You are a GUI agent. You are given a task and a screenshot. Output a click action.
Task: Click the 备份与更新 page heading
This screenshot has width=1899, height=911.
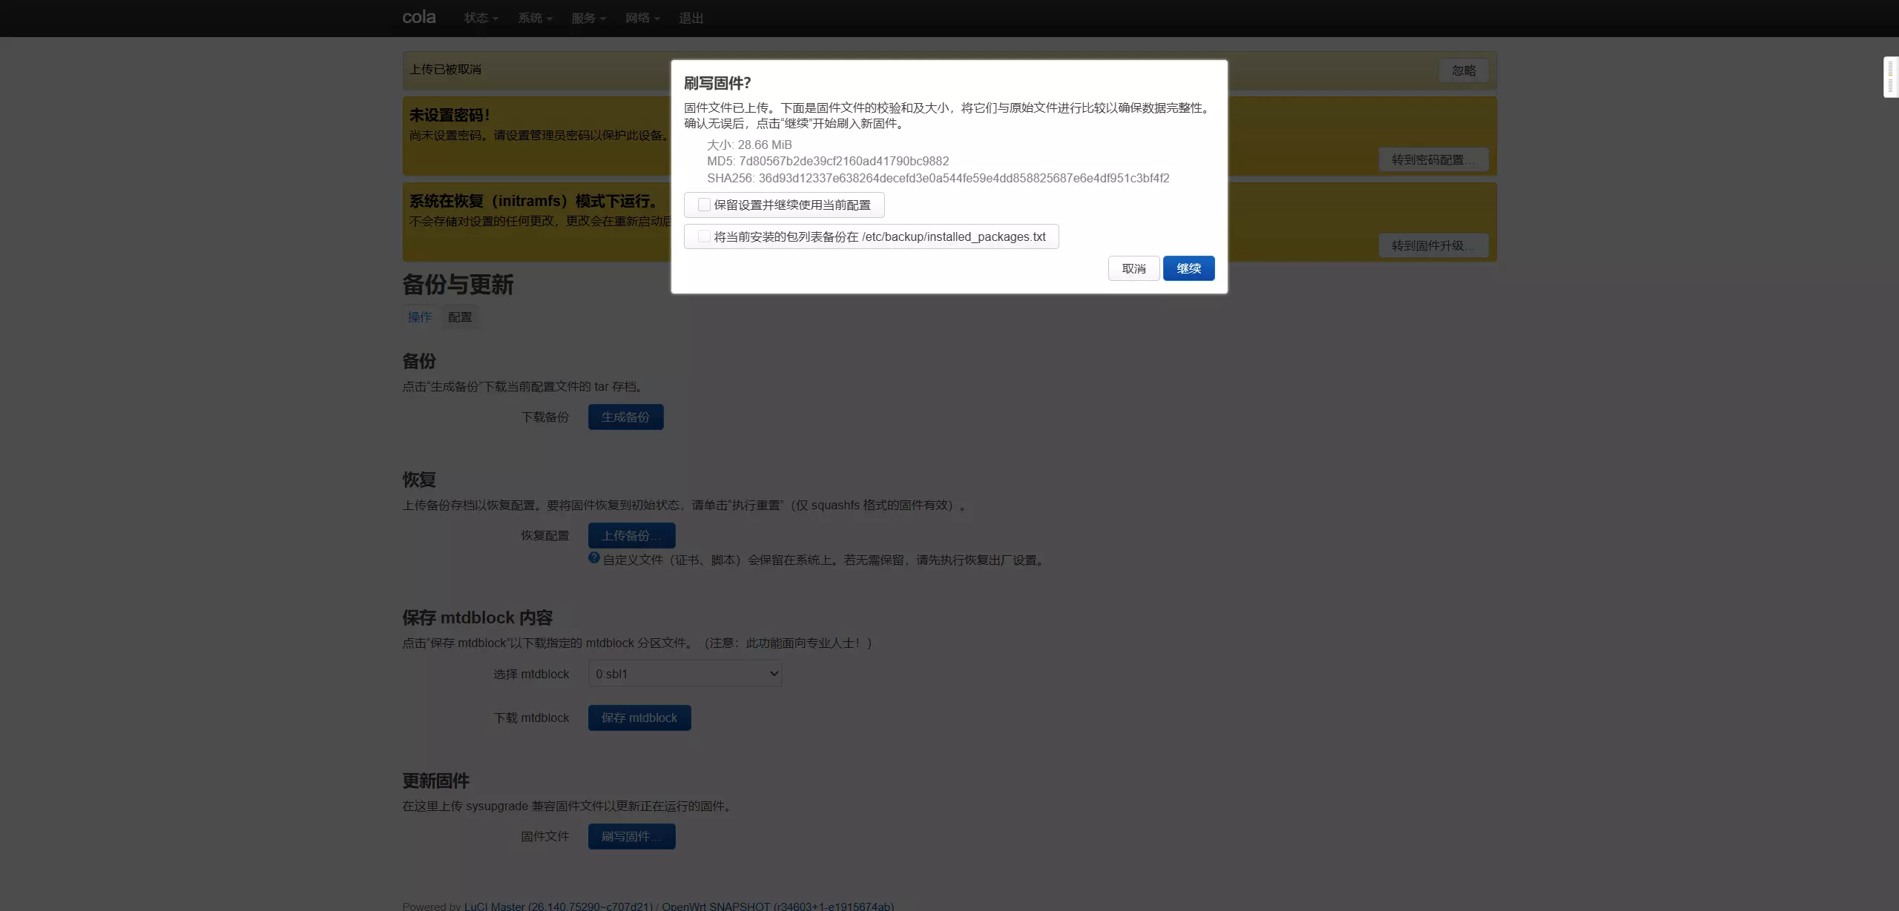pos(458,285)
